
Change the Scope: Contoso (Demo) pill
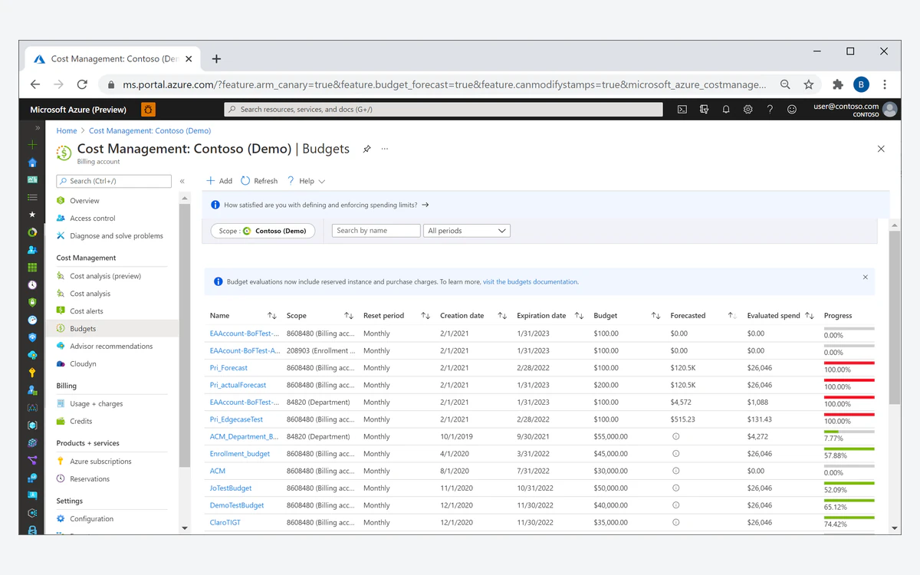click(262, 231)
